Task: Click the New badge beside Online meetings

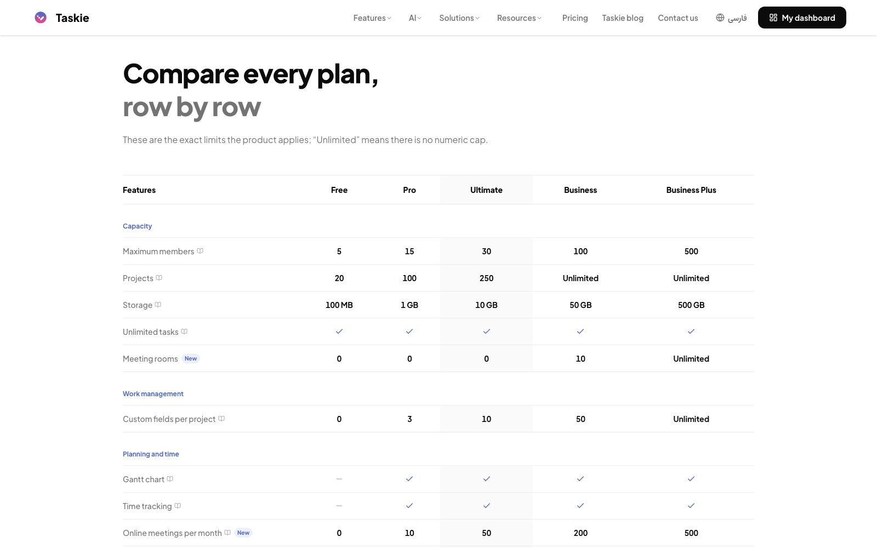Action: [243, 533]
